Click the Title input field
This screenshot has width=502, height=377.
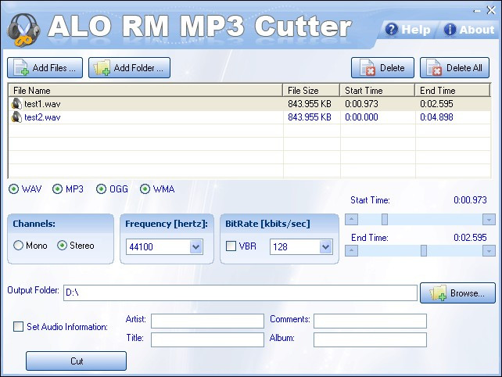[x=207, y=339]
